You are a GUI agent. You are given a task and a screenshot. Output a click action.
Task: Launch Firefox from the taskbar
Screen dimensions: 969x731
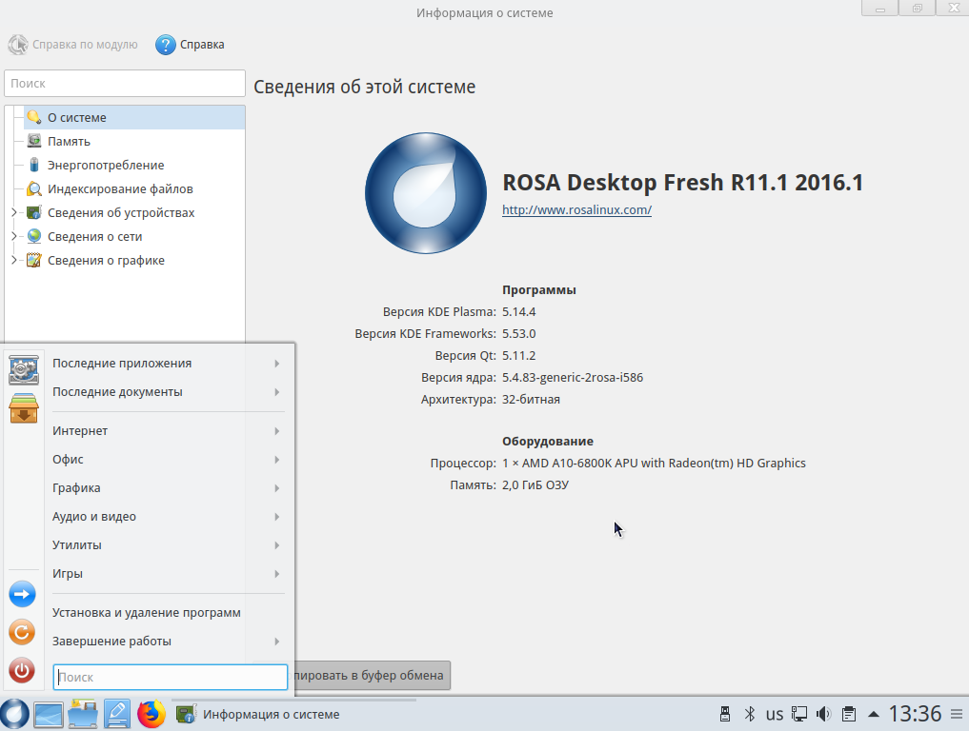[151, 714]
